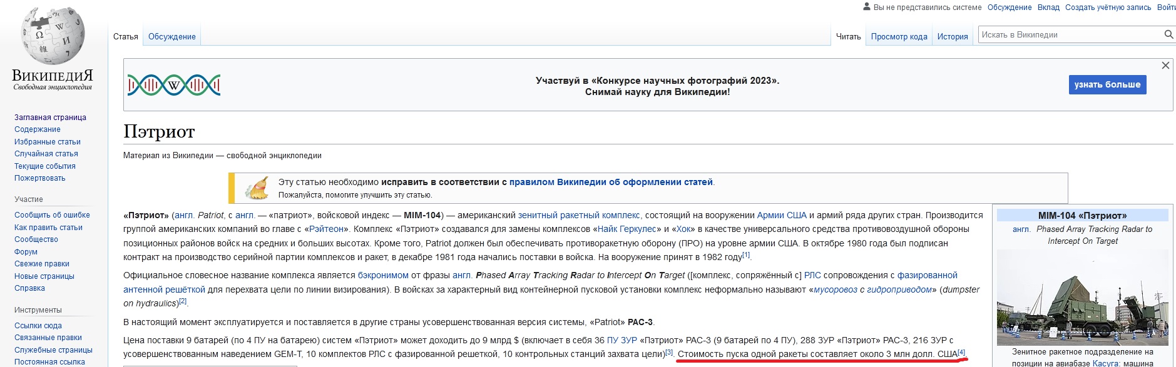Open «Свежие правки»

pyautogui.click(x=42, y=264)
